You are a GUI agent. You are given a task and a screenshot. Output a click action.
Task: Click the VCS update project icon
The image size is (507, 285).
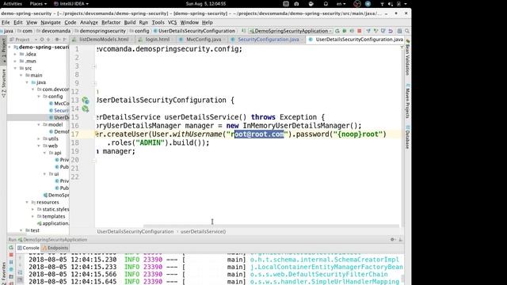(x=368, y=31)
